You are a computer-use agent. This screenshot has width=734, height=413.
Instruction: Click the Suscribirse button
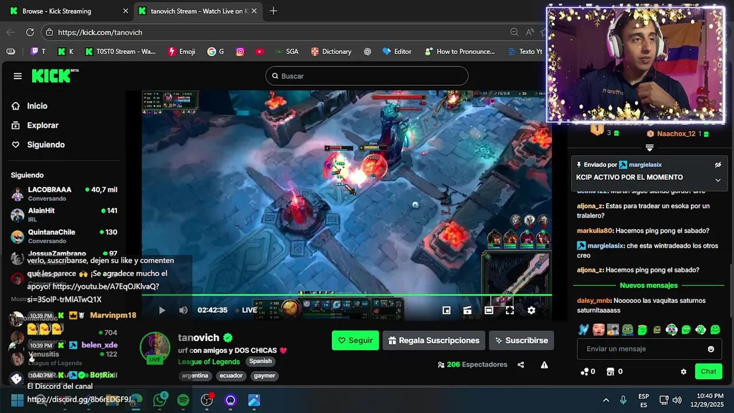pos(521,340)
